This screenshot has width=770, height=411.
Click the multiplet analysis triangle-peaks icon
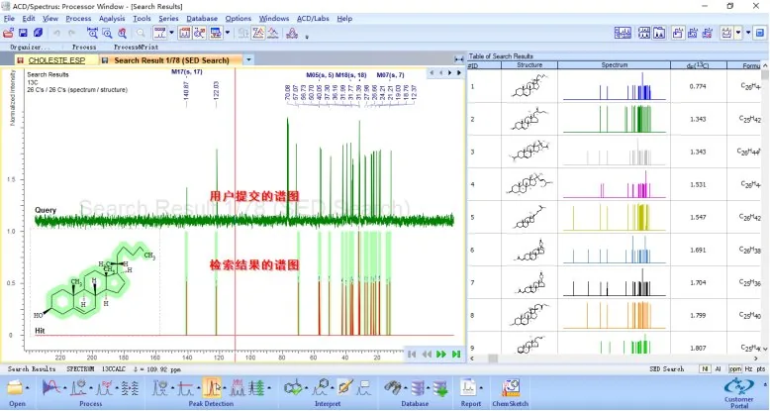click(x=292, y=33)
